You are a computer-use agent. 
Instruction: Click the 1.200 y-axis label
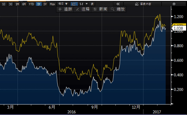(x=178, y=17)
